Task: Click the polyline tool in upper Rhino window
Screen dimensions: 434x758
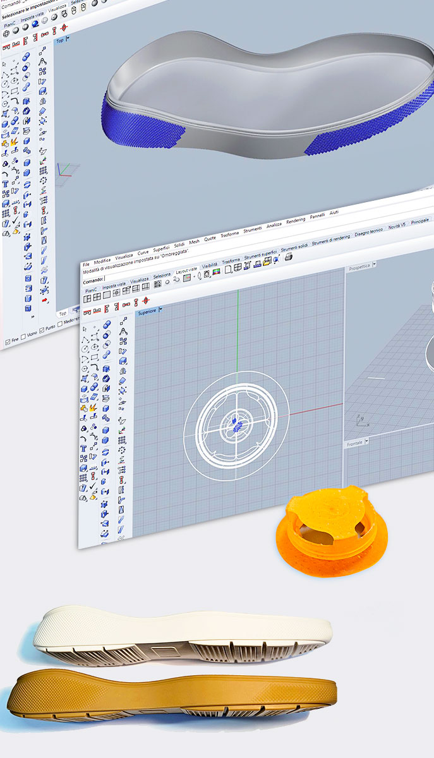Action: click(5, 75)
